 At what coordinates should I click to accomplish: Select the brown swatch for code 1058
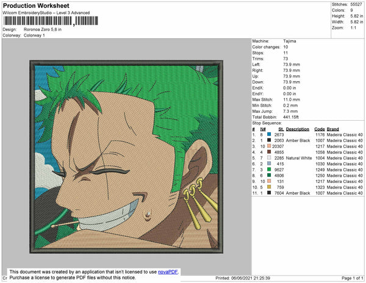[269, 152]
